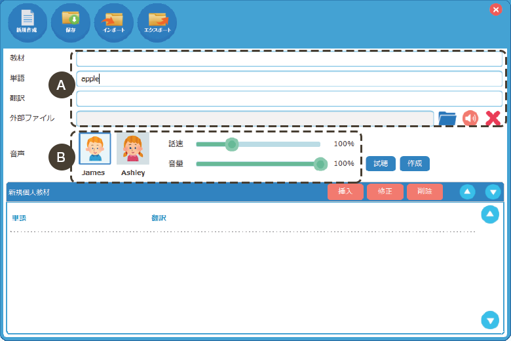The width and height of the screenshot is (511, 341).
Task: Click the 削除 delete button
Action: click(425, 191)
